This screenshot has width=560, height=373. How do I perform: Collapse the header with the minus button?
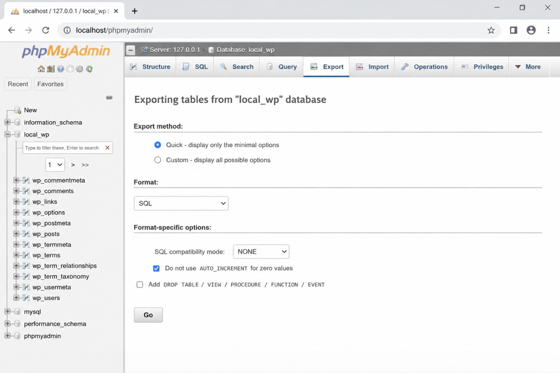pyautogui.click(x=131, y=50)
